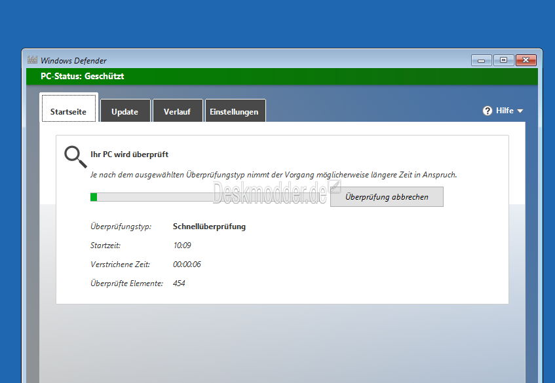Close the Windows Defender window

(x=526, y=60)
